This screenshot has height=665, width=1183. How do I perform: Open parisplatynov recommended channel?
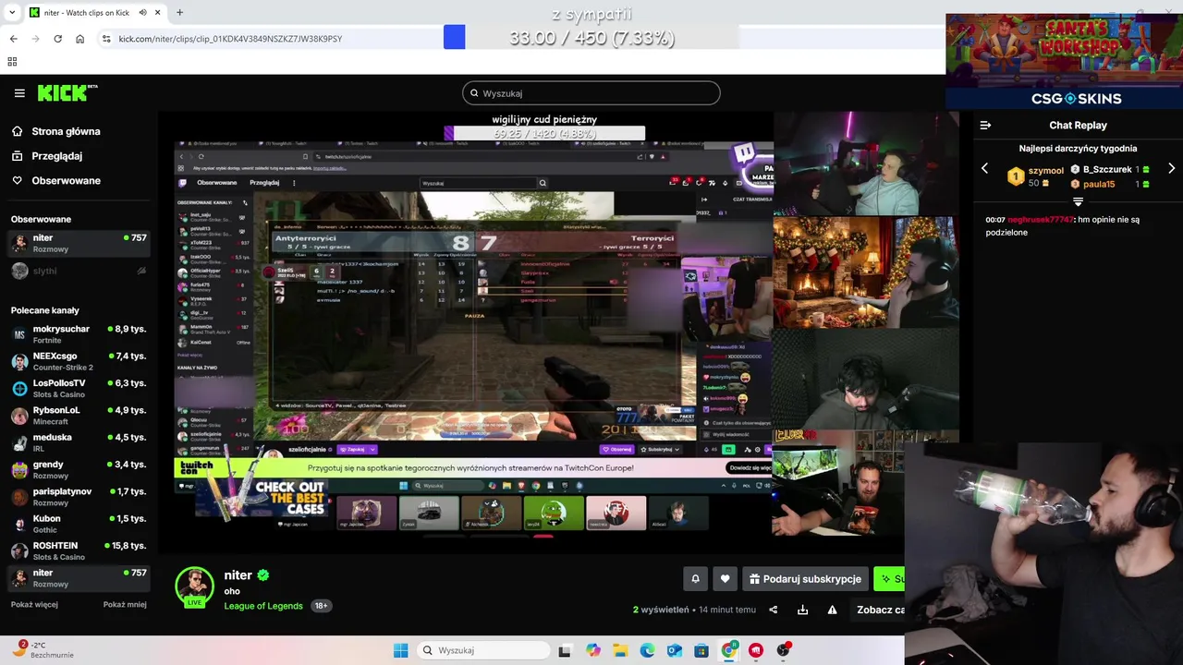click(79, 497)
